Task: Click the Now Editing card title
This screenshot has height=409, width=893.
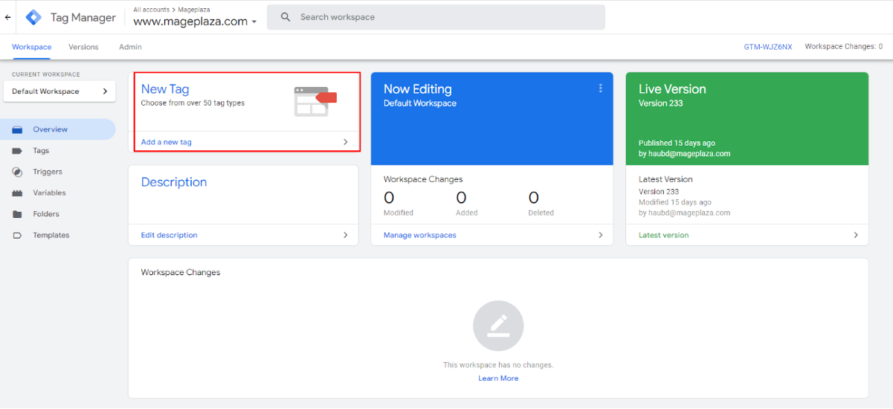Action: click(x=418, y=89)
